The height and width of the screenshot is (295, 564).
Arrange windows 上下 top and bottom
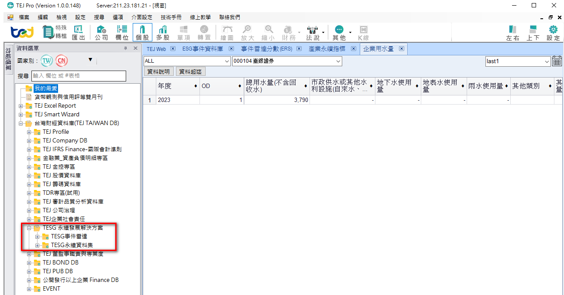(533, 33)
